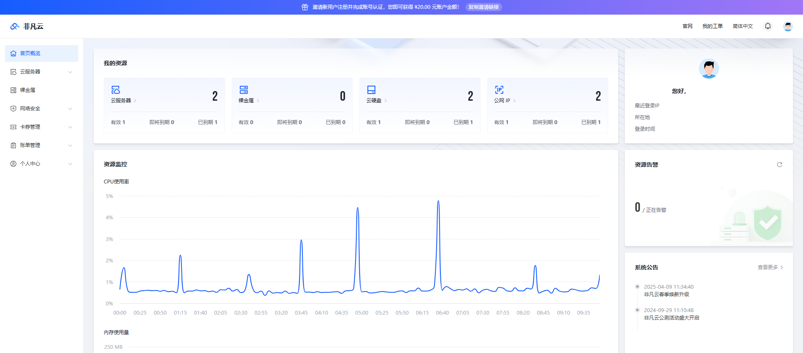The width and height of the screenshot is (803, 353).
Task: Refresh the 资源告警 panel
Action: pyautogui.click(x=780, y=165)
